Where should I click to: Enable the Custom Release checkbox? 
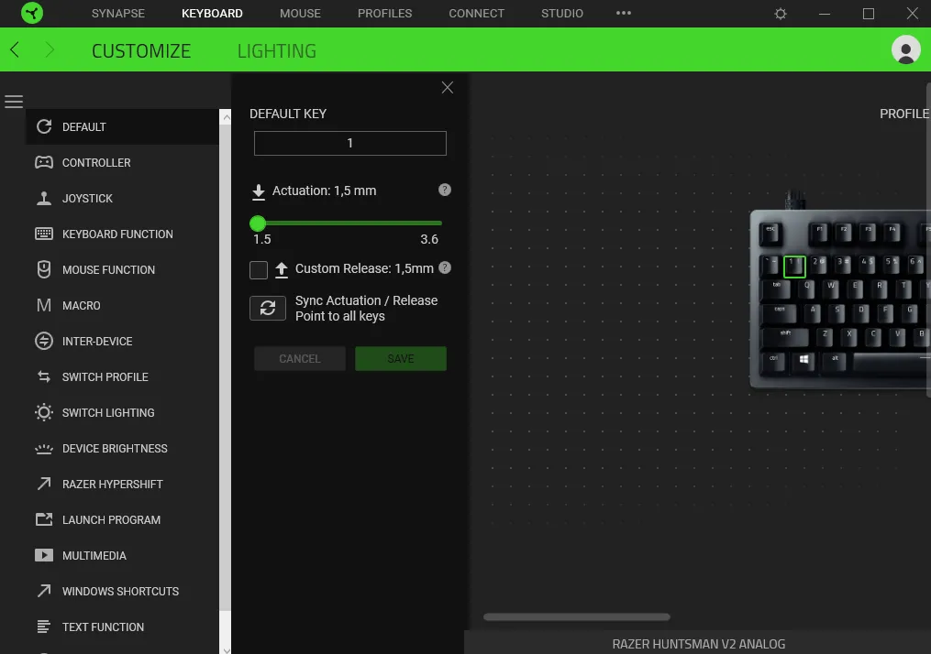pos(258,269)
